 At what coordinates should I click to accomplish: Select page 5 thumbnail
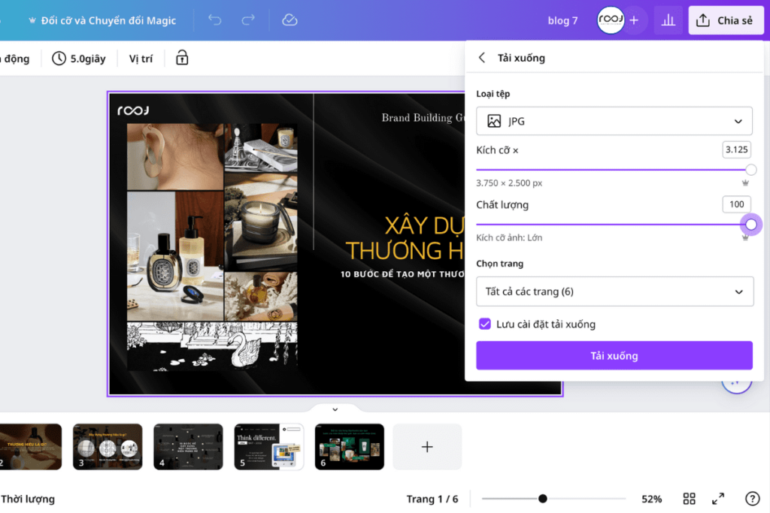268,447
